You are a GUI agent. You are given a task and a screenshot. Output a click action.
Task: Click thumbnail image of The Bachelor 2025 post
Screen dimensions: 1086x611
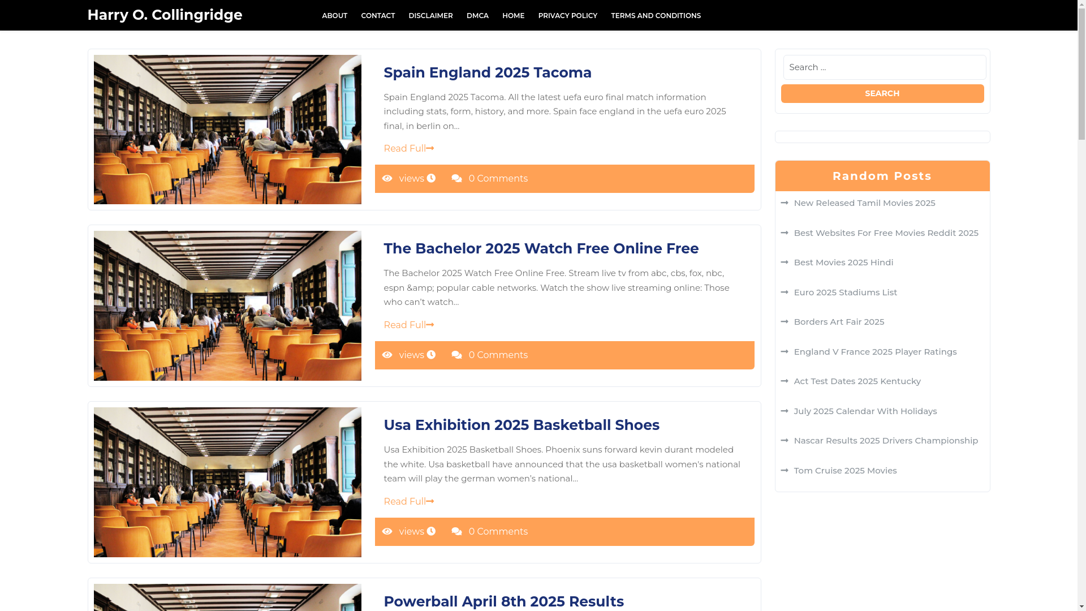pyautogui.click(x=227, y=305)
